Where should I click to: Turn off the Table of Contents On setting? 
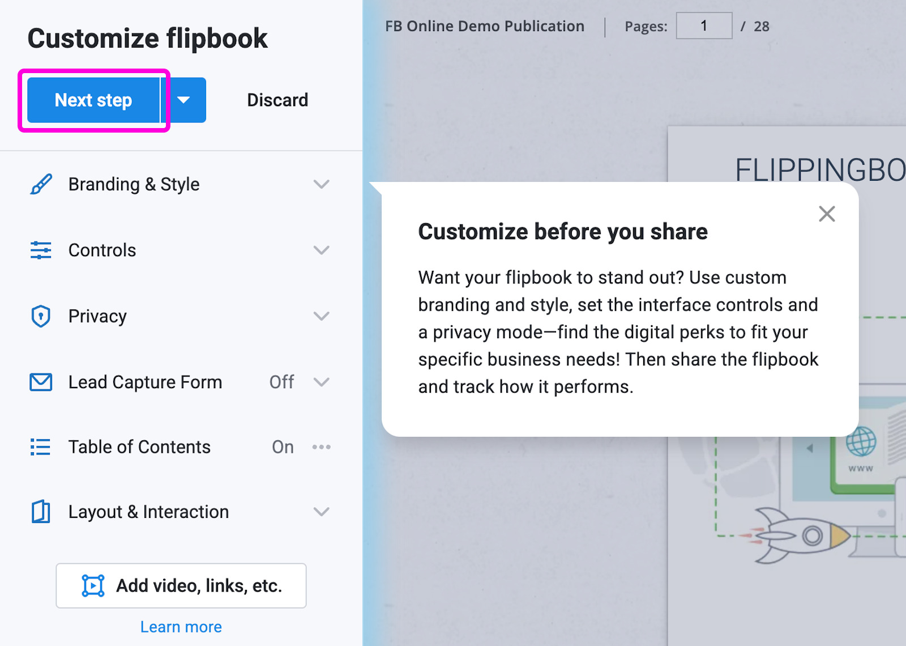282,447
